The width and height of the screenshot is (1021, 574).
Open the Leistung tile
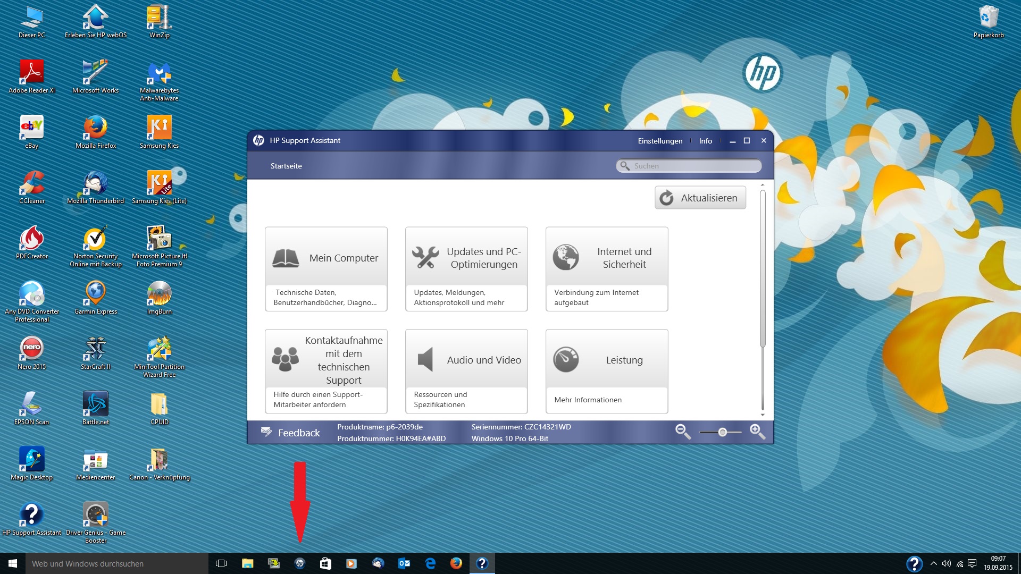click(x=607, y=371)
